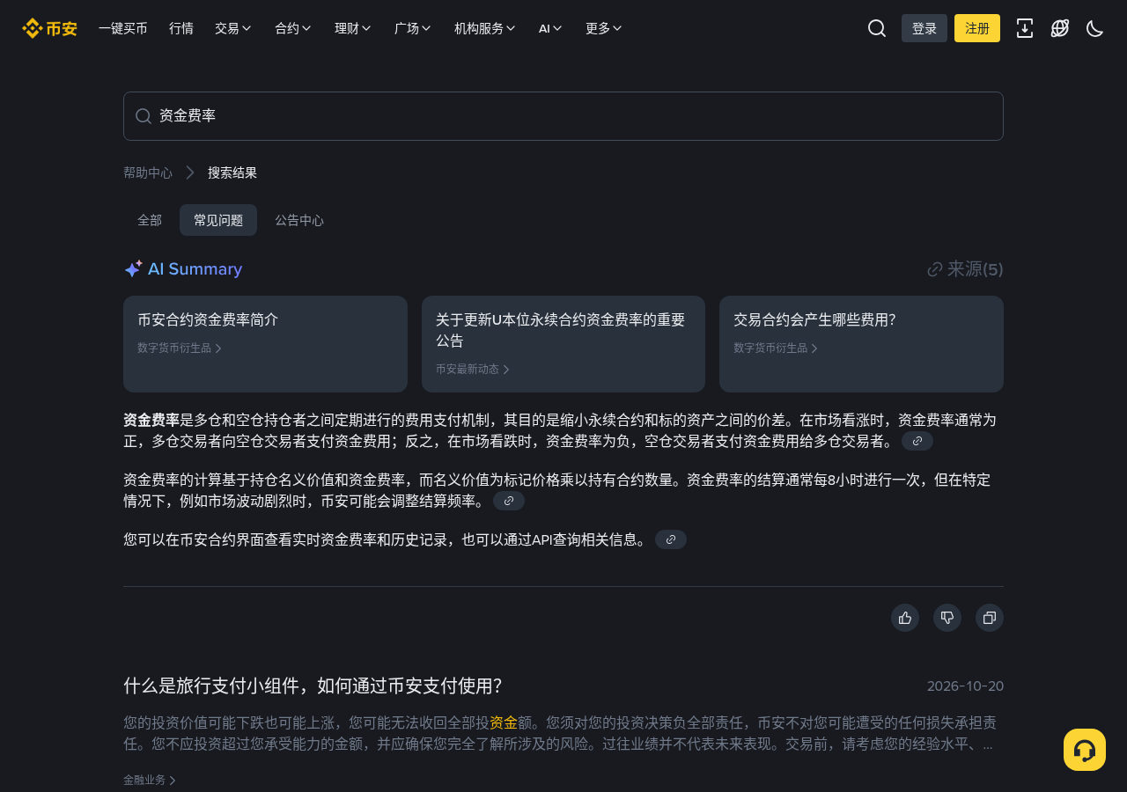
Task: Open the customer support headset chat
Action: [x=1085, y=750]
